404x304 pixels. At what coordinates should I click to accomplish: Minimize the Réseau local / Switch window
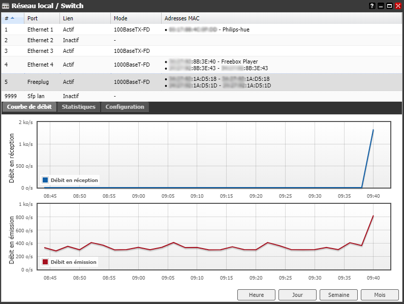(381, 6)
